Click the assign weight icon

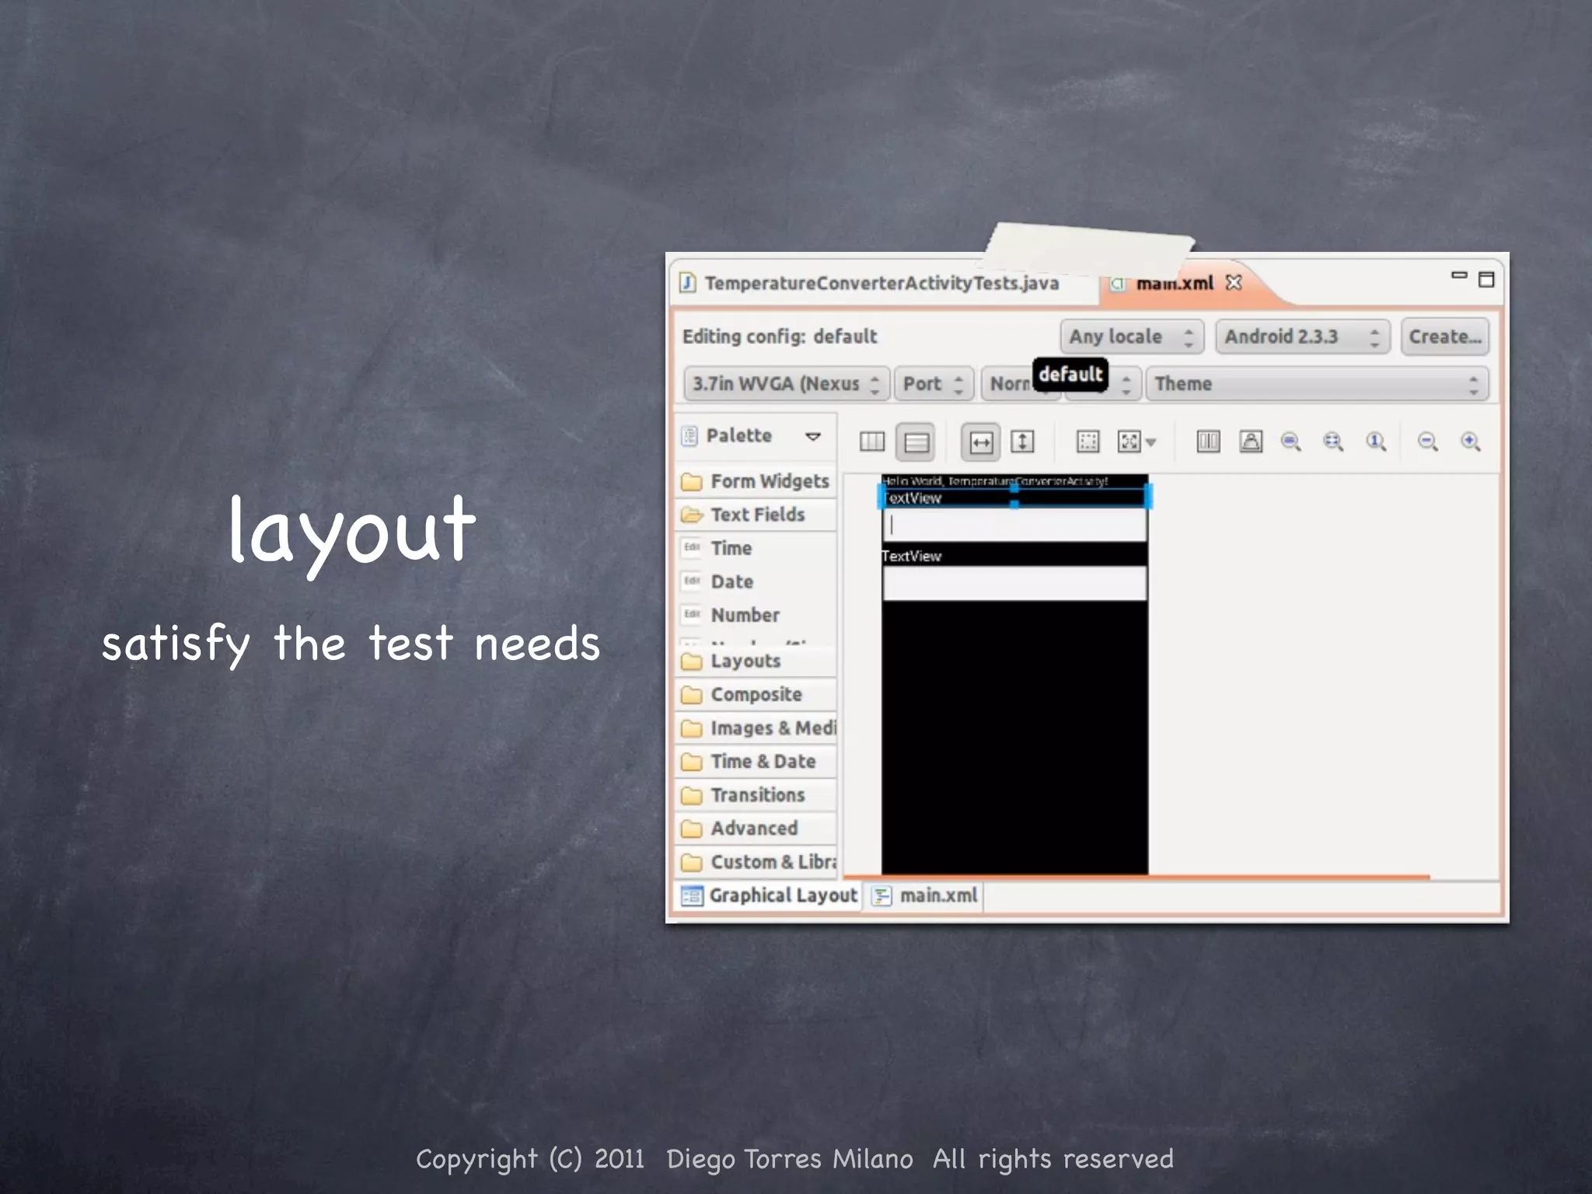[1251, 442]
